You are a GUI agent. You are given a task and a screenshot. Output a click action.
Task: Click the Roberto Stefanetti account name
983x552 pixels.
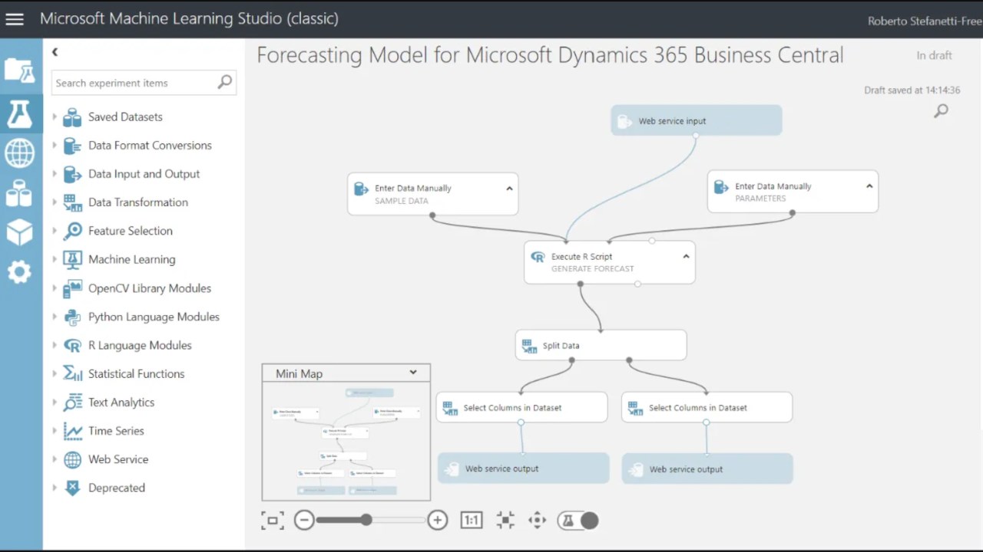[925, 21]
